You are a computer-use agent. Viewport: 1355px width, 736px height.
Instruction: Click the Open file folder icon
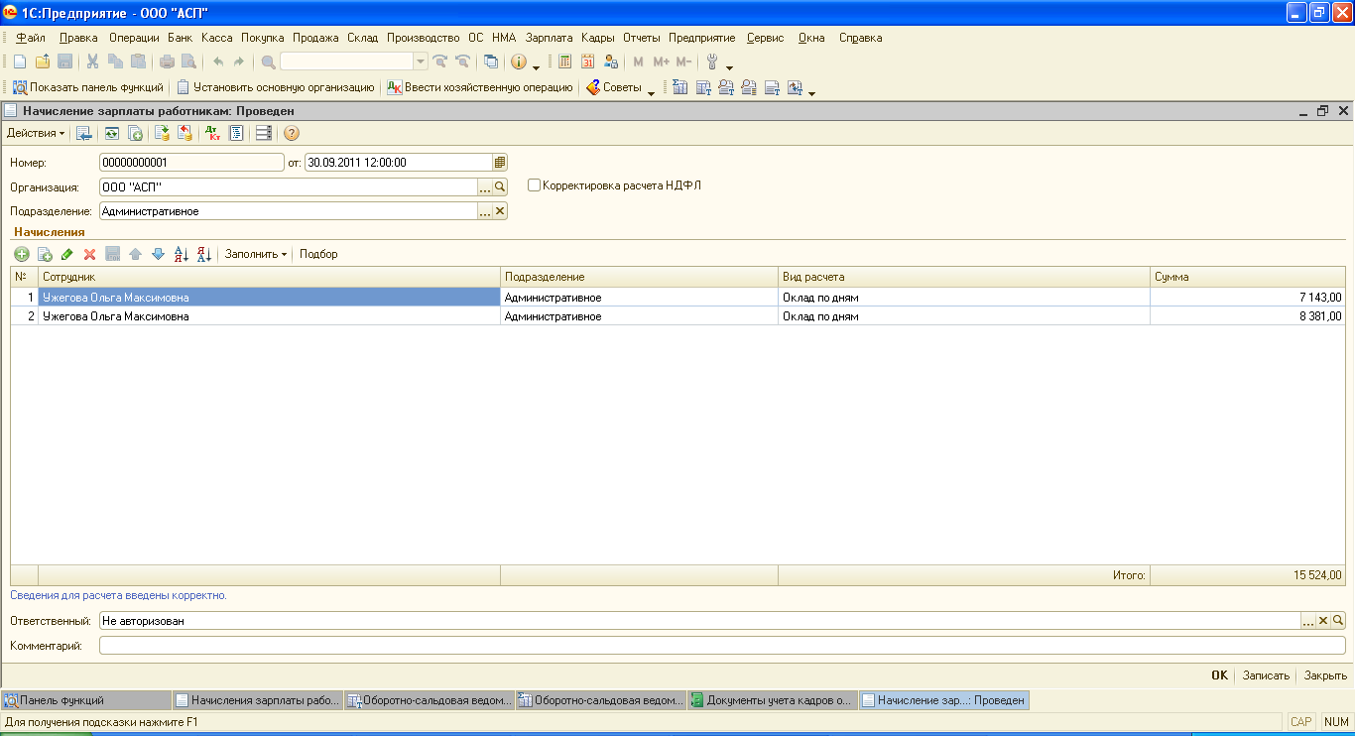click(42, 61)
